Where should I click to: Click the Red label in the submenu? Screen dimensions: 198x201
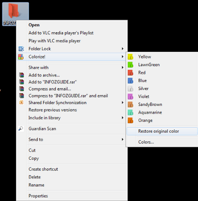pyautogui.click(x=142, y=73)
